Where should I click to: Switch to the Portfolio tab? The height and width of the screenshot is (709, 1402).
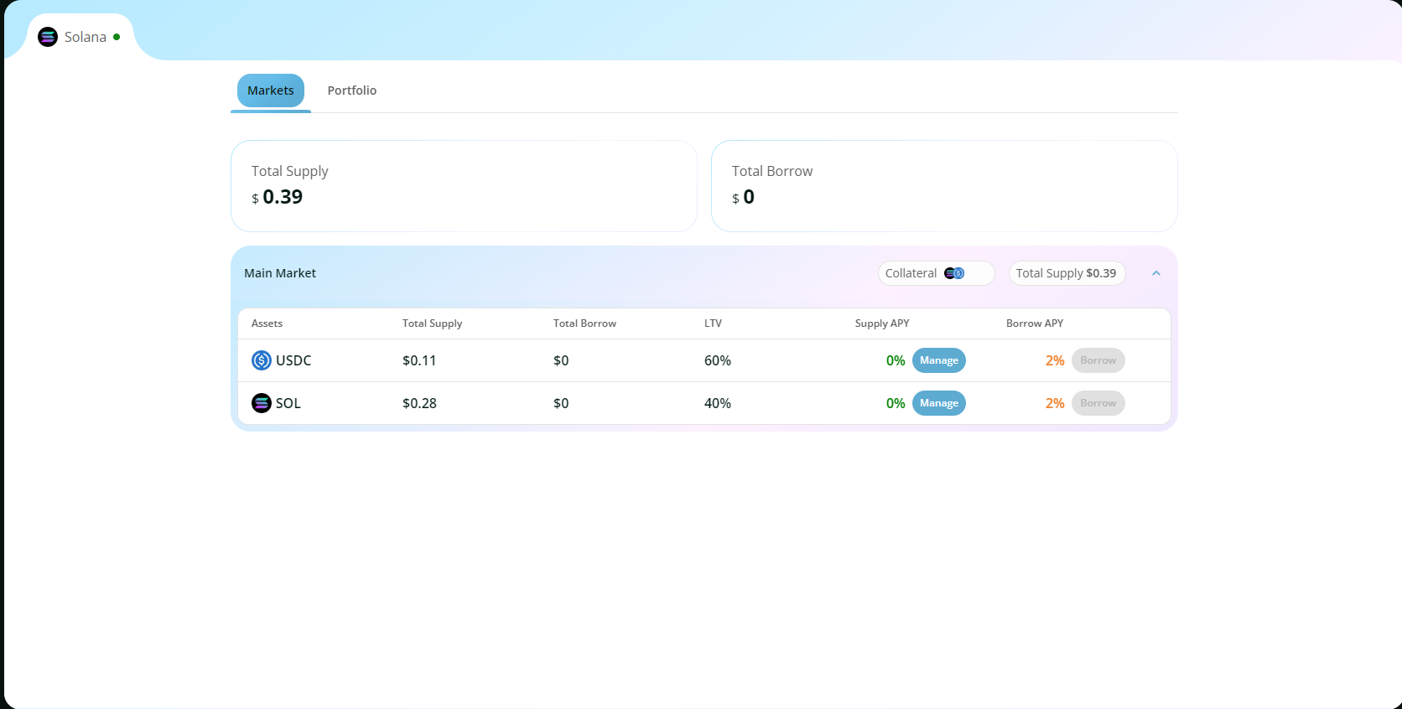pyautogui.click(x=351, y=91)
